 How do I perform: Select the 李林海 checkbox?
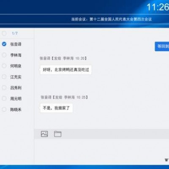4,55
